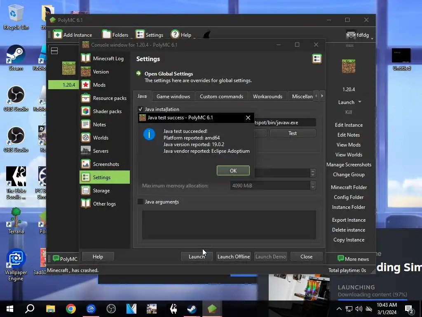Click Edit Notes in side panel
Image resolution: width=422 pixels, height=317 pixels.
(x=349, y=135)
